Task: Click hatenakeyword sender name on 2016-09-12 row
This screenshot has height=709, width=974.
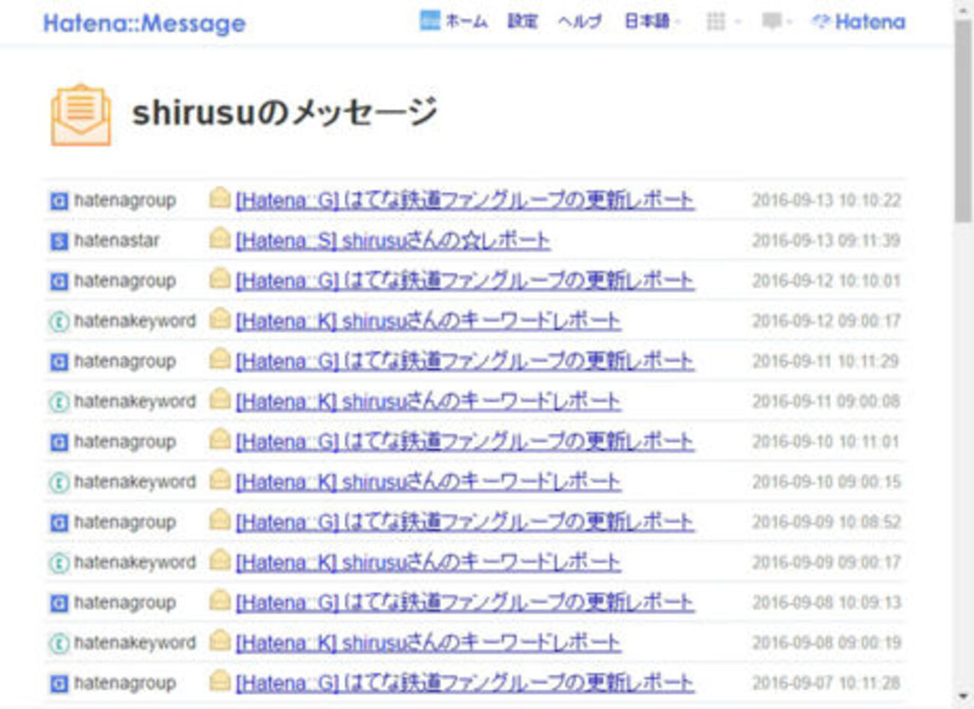Action: pyautogui.click(x=135, y=322)
